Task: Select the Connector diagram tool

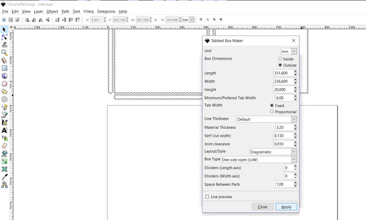Action: pyautogui.click(x=4, y=185)
